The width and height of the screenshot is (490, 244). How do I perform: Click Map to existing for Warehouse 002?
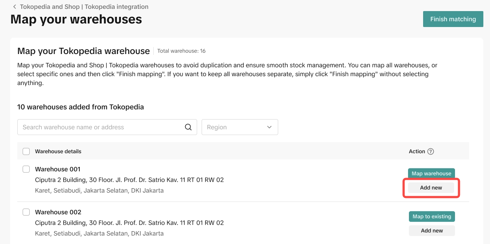click(x=432, y=217)
